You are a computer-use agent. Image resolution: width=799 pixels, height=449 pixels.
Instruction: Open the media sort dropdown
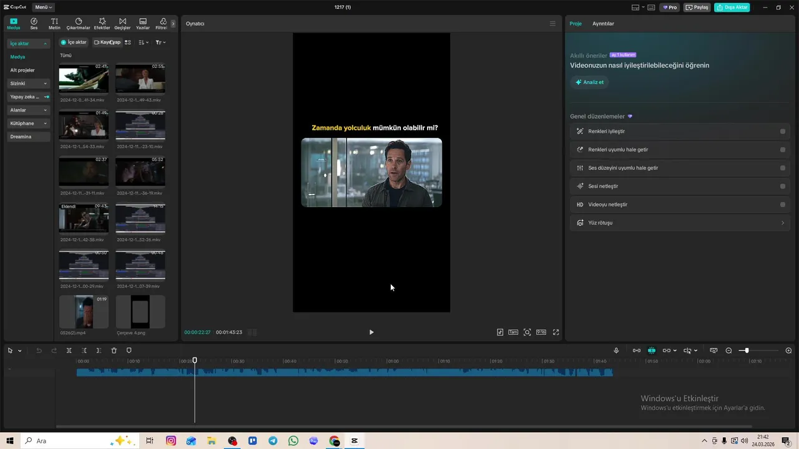[143, 42]
